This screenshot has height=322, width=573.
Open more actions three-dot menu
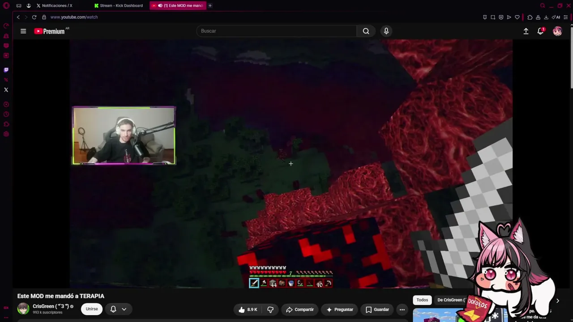coord(402,309)
